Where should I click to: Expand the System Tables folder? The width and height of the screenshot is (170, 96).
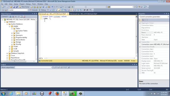pos(14,31)
